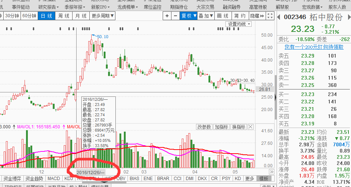Open the 复权 dropdown
The image size is (351, 187).
coord(188,16)
